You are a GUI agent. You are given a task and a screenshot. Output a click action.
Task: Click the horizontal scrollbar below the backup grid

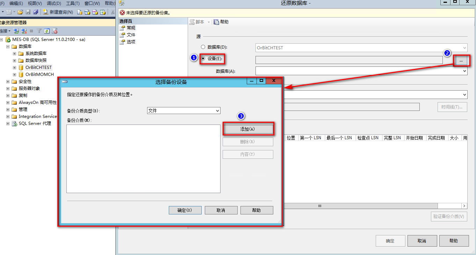pyautogui.click(x=319, y=206)
